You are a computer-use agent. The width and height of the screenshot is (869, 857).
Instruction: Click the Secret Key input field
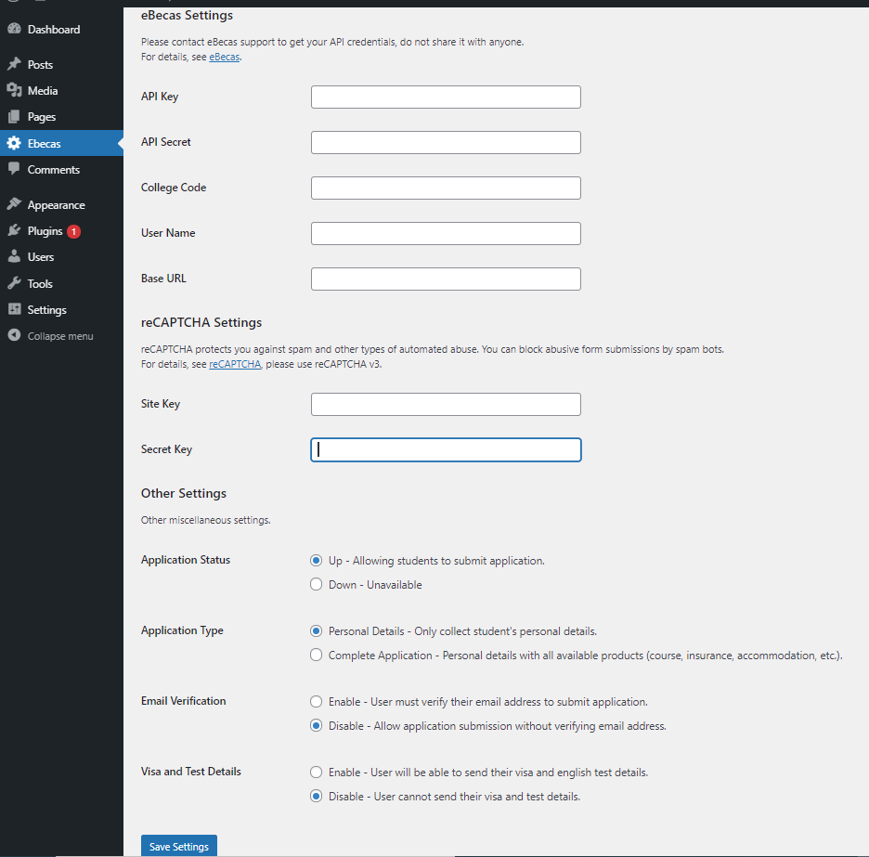pyautogui.click(x=447, y=449)
